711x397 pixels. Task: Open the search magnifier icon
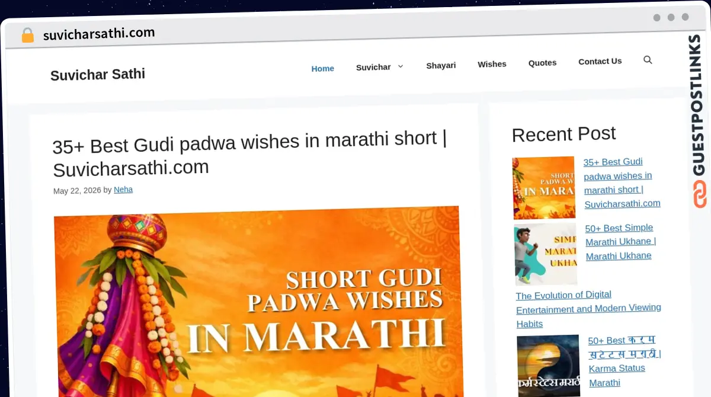tap(648, 60)
